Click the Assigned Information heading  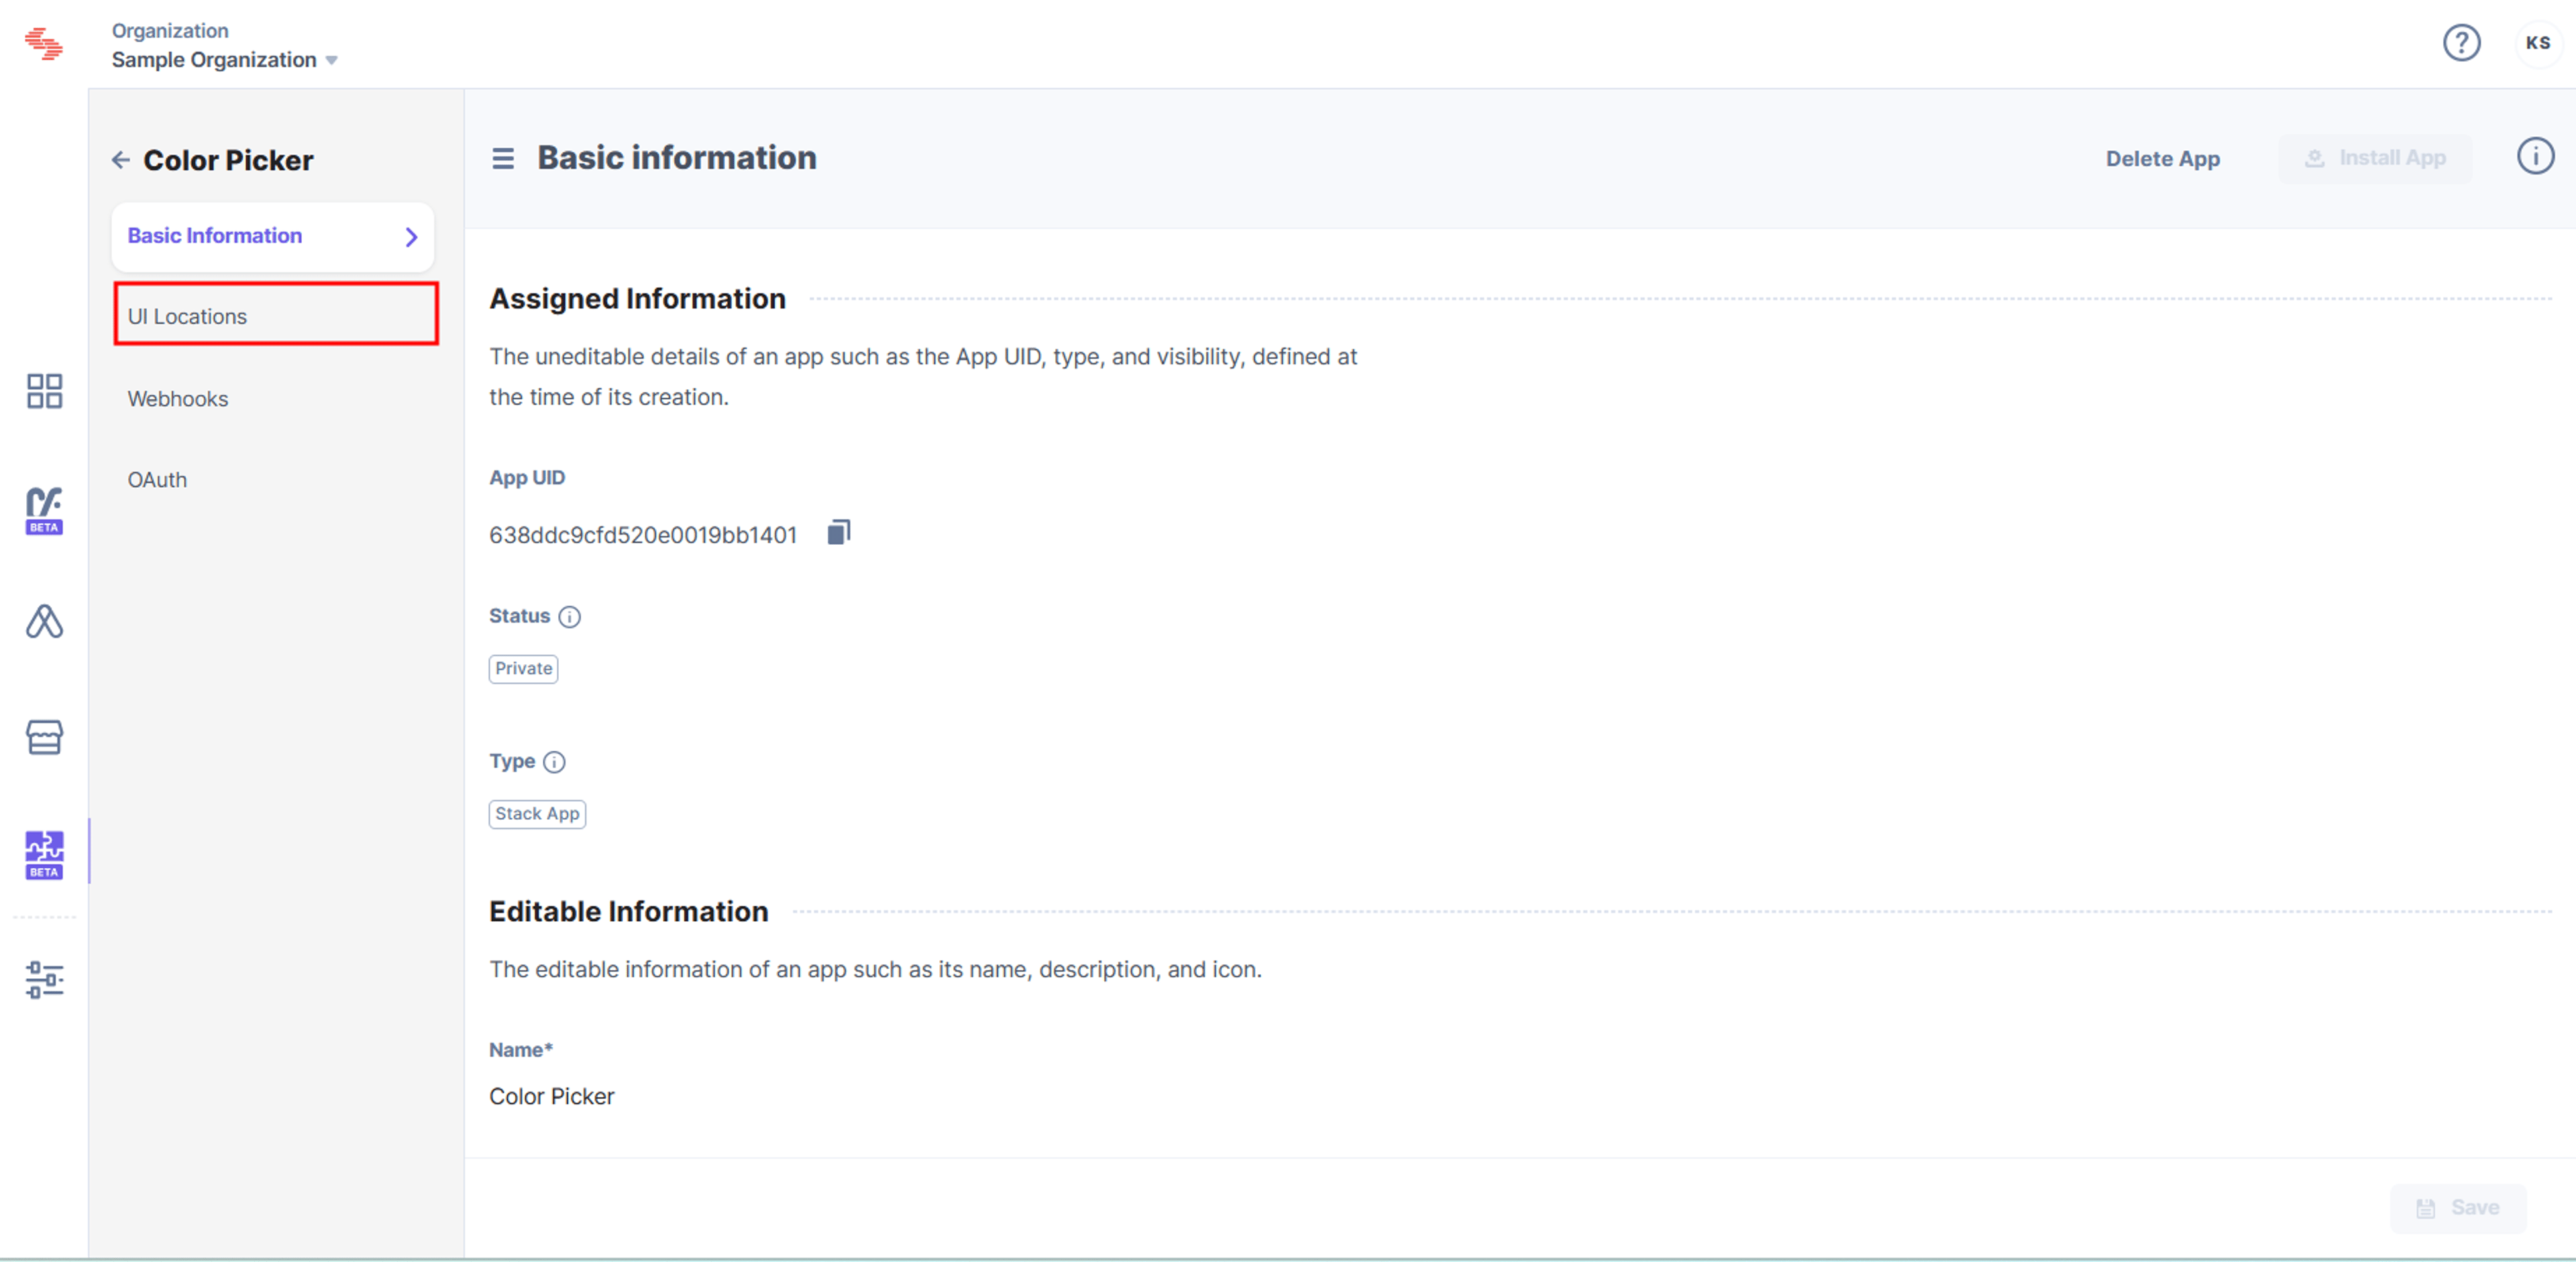pos(637,299)
